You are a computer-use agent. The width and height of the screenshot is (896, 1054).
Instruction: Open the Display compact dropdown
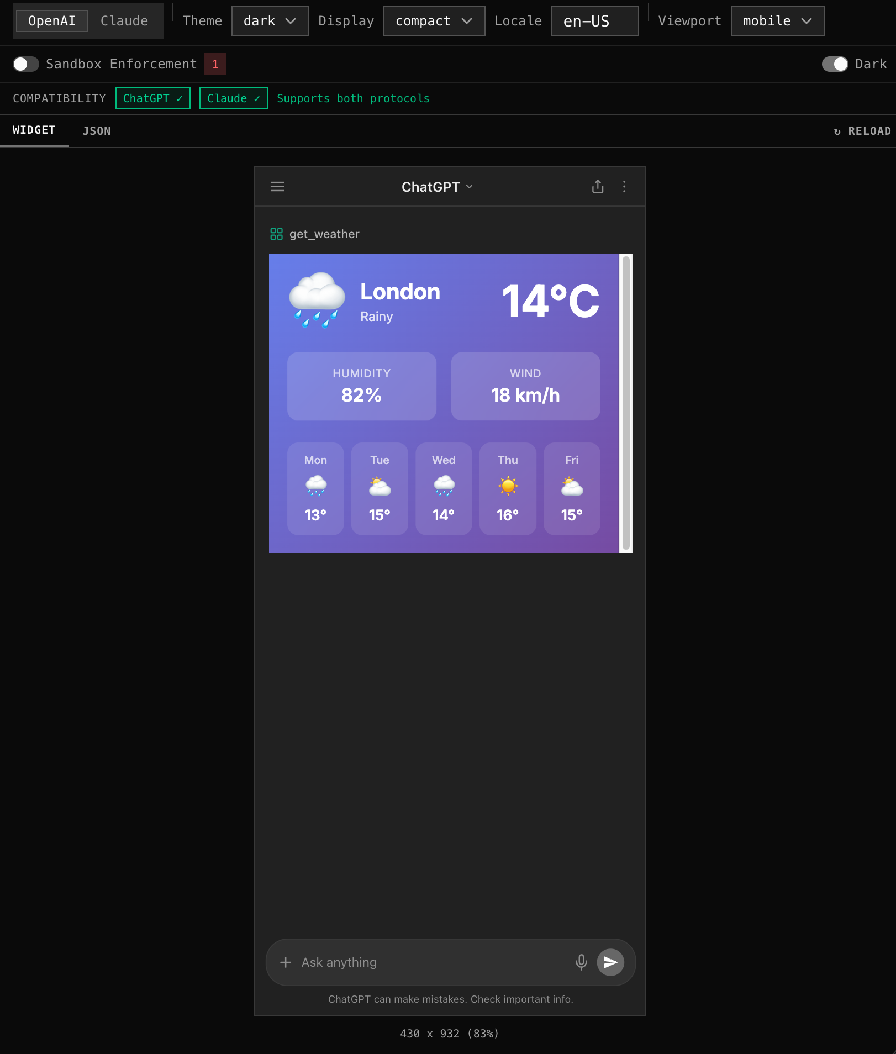(434, 21)
